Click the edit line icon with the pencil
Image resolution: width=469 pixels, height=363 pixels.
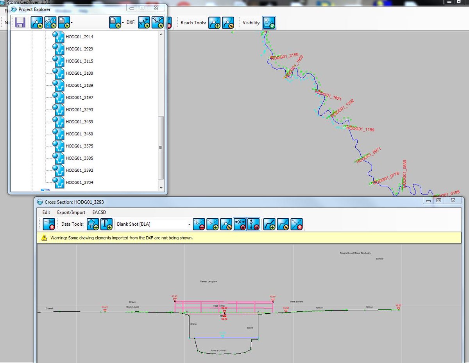pyautogui.click(x=283, y=224)
